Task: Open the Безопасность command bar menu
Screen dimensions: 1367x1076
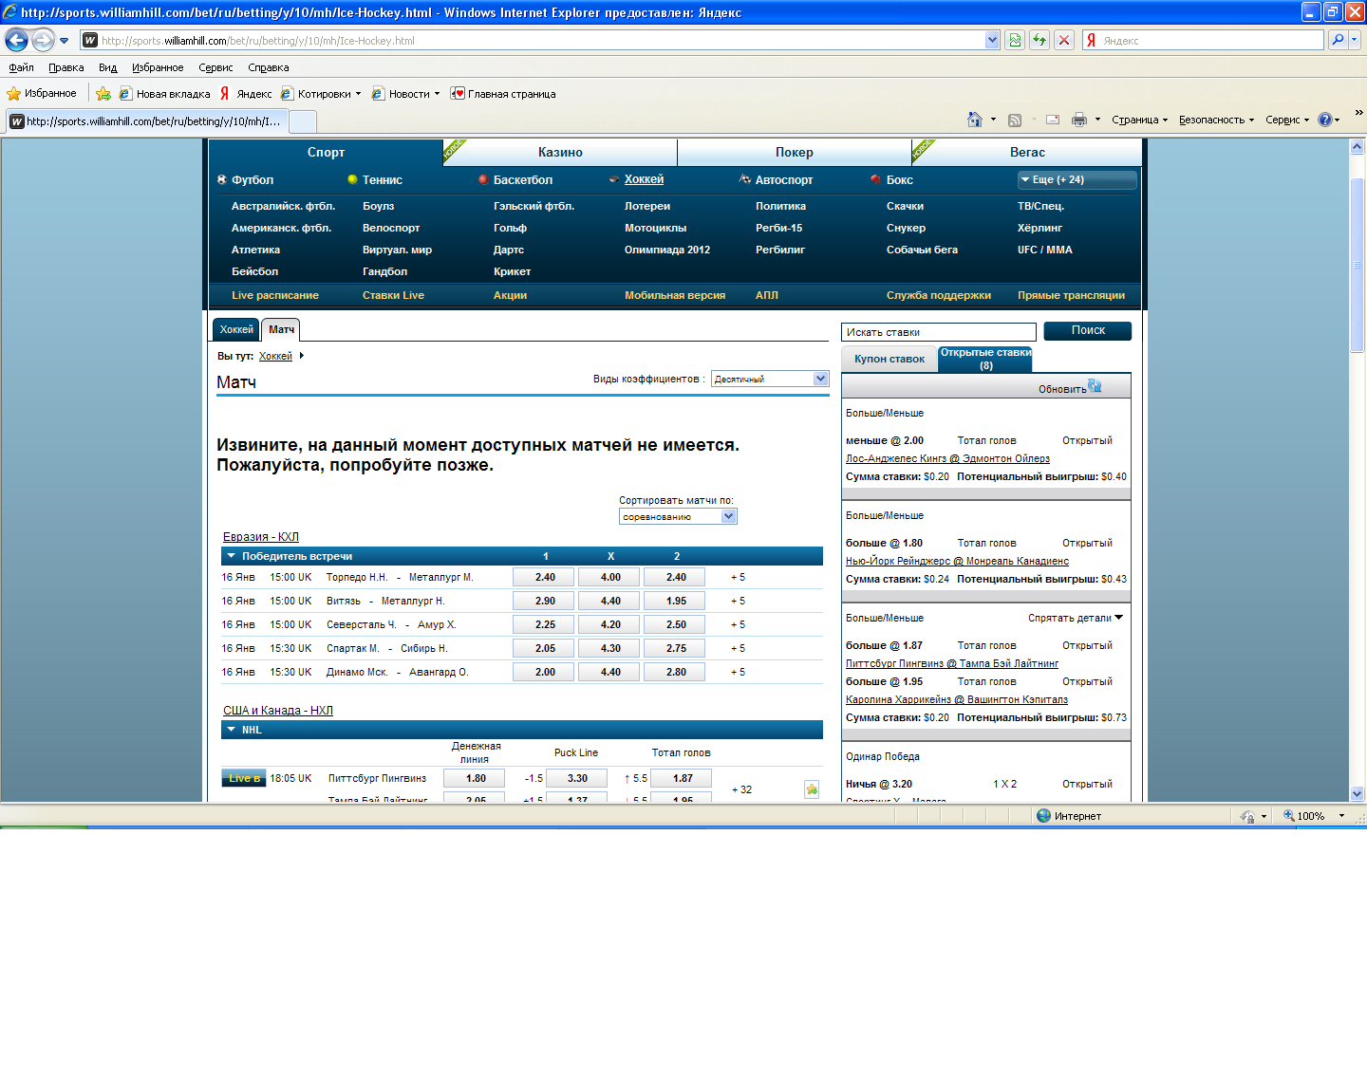Action: (1216, 120)
